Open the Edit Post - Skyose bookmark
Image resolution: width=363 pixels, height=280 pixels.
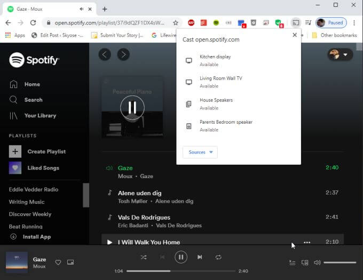click(x=57, y=35)
